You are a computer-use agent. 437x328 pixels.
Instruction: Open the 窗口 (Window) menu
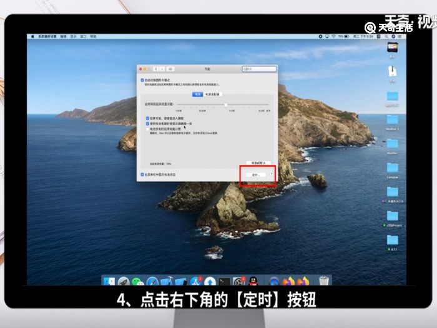point(83,36)
